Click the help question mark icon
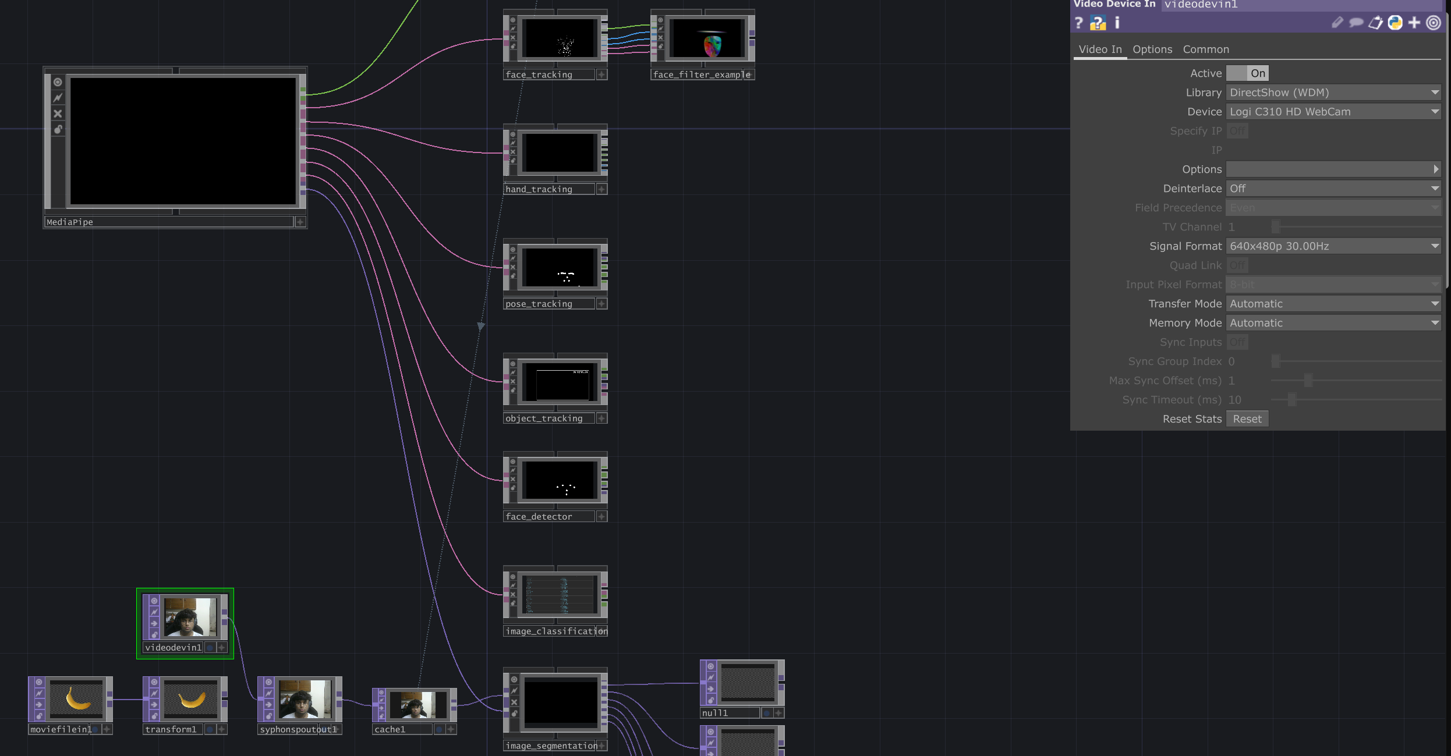Viewport: 1451px width, 756px height. [1079, 23]
